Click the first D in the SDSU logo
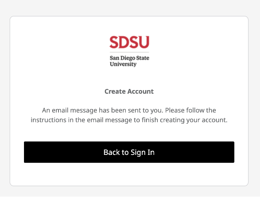The image size is (260, 197). tap(124, 42)
